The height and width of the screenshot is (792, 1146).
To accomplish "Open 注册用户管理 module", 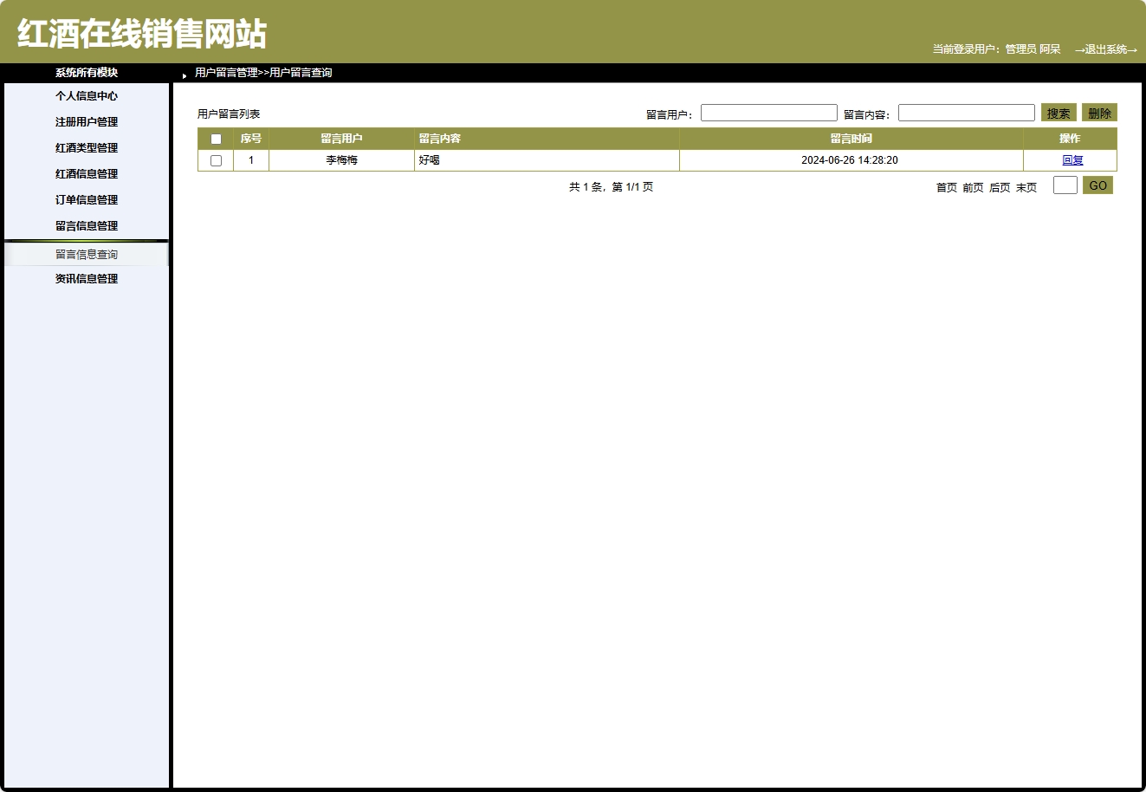I will (x=86, y=122).
